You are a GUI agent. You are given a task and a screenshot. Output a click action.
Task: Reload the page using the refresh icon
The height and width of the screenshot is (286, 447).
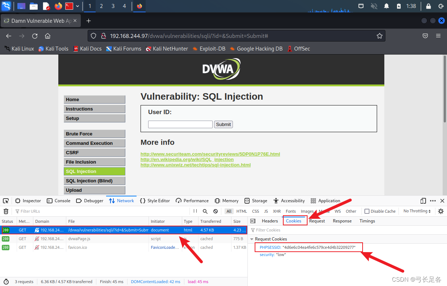tap(35, 36)
